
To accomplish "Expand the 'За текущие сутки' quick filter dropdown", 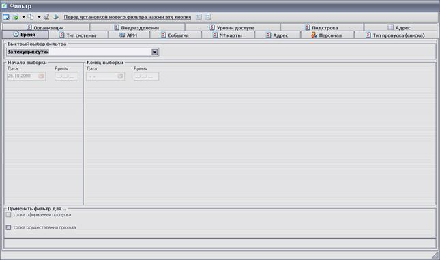I will pyautogui.click(x=155, y=52).
